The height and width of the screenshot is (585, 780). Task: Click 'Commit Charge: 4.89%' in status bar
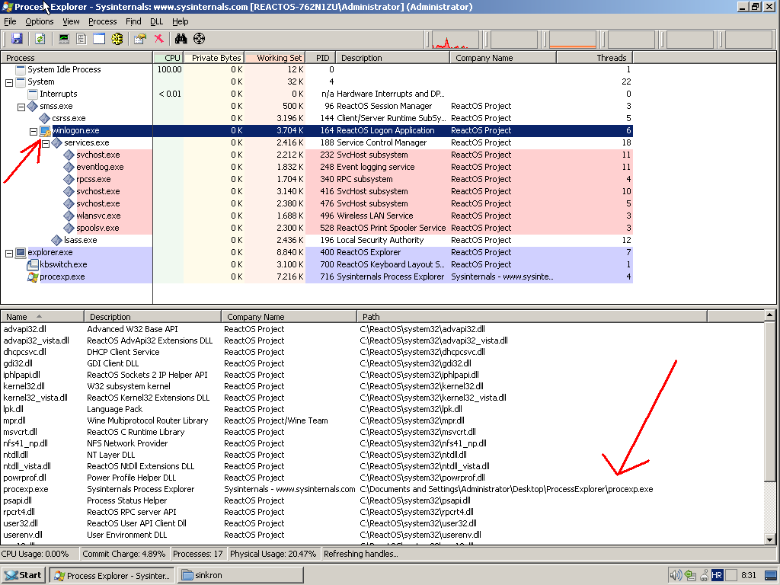[124, 555]
